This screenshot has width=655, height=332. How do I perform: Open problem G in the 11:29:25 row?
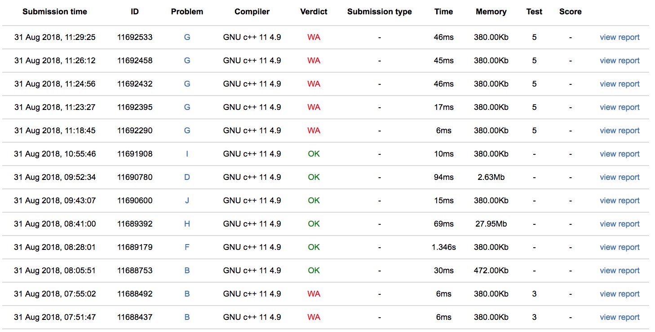[x=187, y=37]
